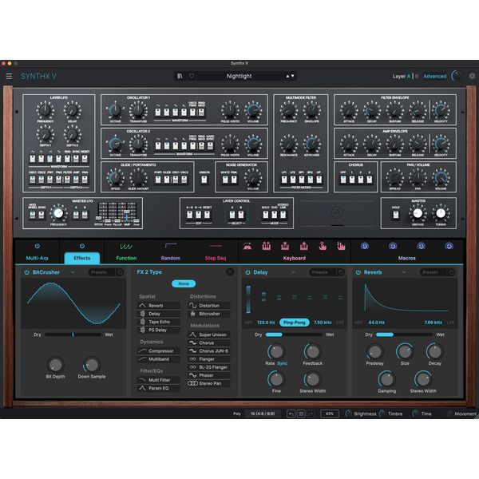479x479 pixels.
Task: Click the Step Seq line icon
Action: pos(215,246)
